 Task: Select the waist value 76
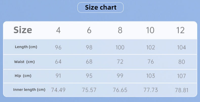coord(150,62)
